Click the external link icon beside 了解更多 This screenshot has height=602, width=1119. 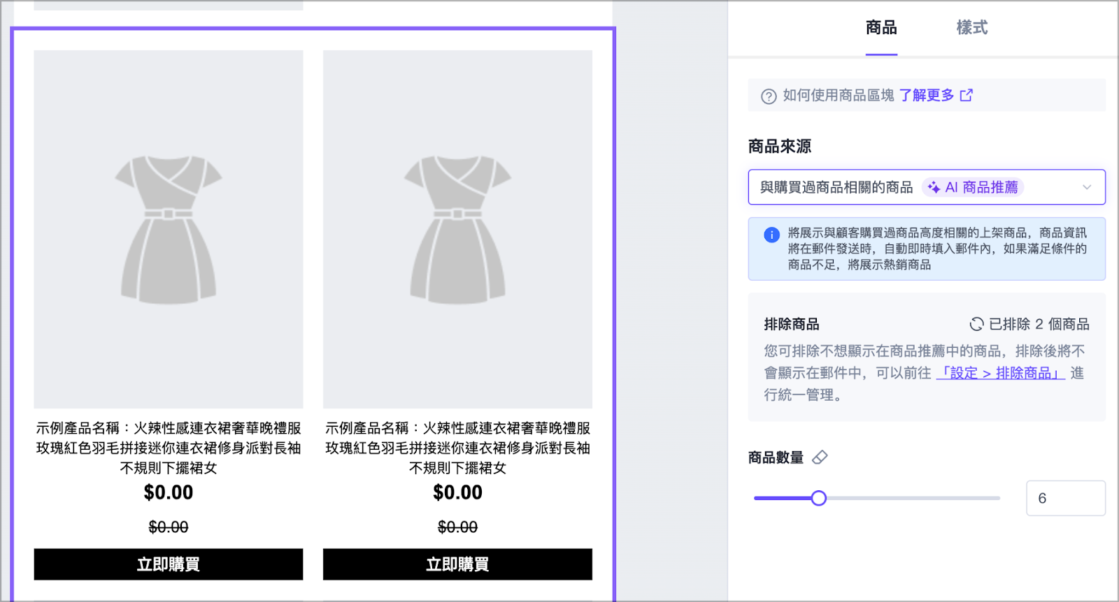click(x=966, y=95)
